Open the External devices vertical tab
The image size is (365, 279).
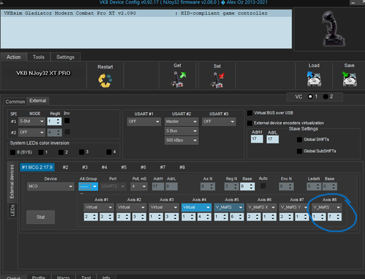tap(12, 181)
